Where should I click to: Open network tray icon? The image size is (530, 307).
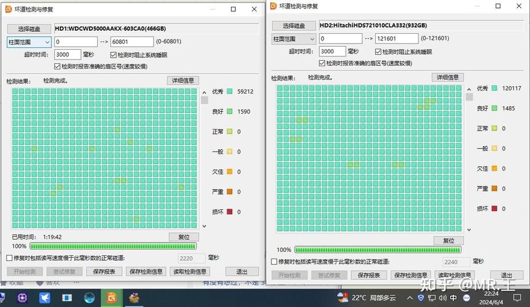(x=432, y=298)
